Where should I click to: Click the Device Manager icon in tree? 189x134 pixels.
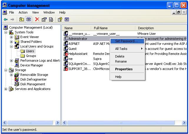coord(17,65)
